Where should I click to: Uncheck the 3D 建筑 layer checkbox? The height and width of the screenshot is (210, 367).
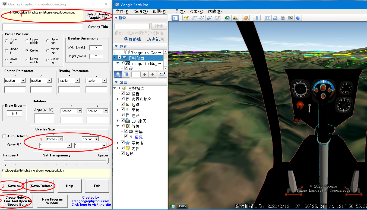123,121
